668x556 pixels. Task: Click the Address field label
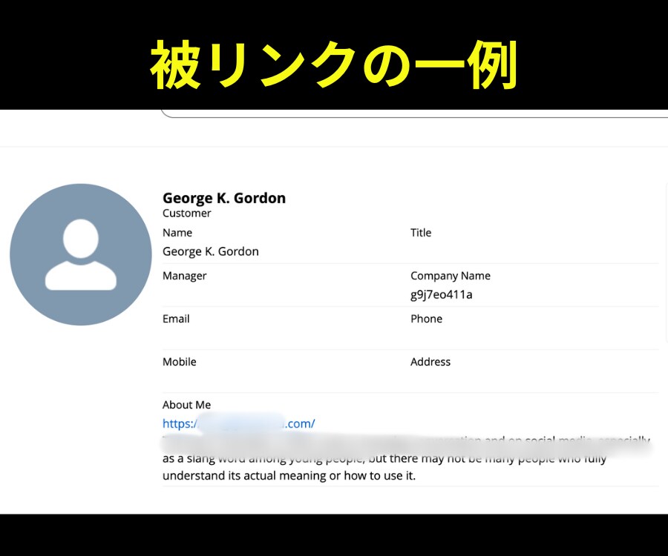click(430, 362)
